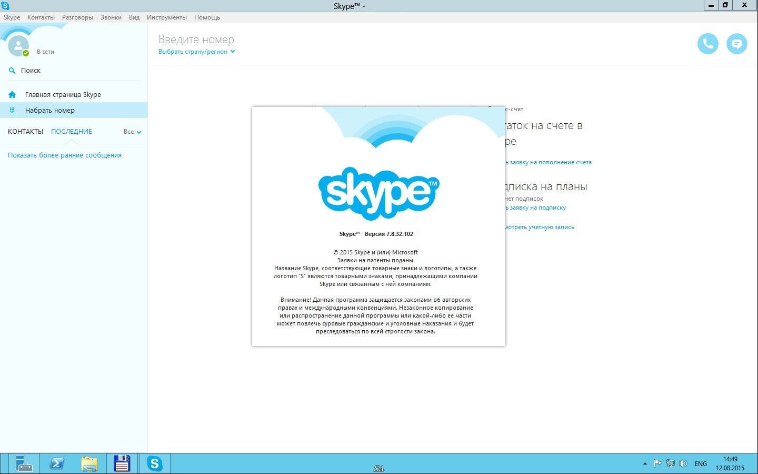Click the volume speaker tray icon
Image resolution: width=758 pixels, height=474 pixels.
click(683, 464)
